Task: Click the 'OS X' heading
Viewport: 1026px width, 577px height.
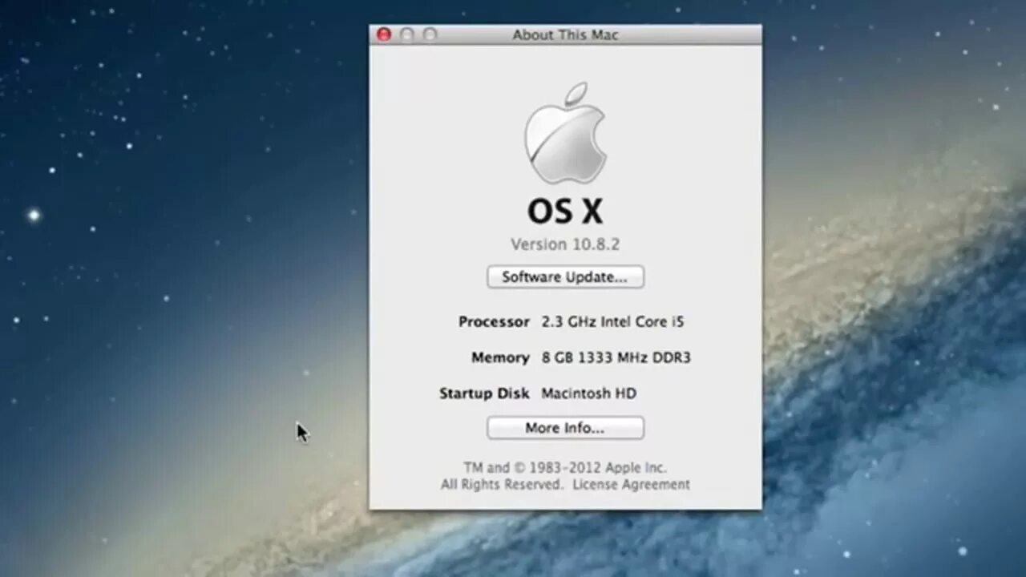Action: 565,211
